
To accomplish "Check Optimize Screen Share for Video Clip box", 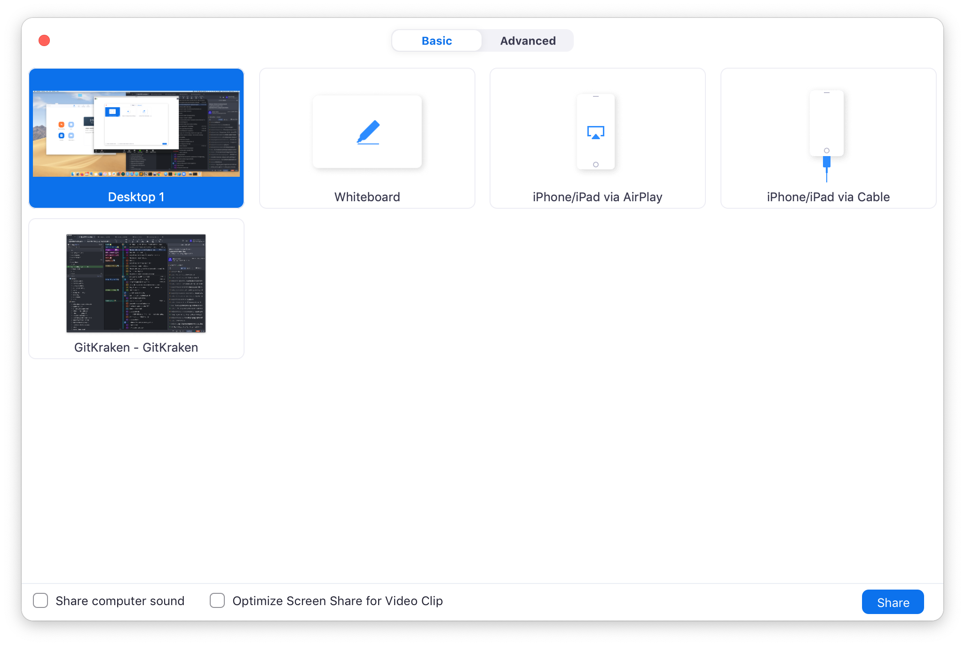I will point(217,600).
